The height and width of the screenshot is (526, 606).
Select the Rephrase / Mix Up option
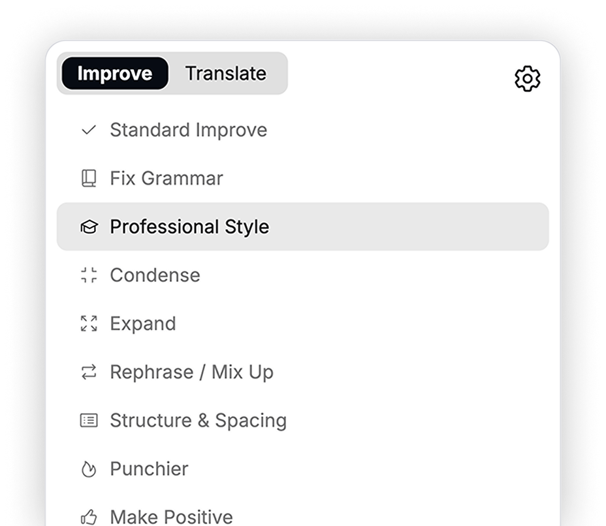click(x=191, y=372)
